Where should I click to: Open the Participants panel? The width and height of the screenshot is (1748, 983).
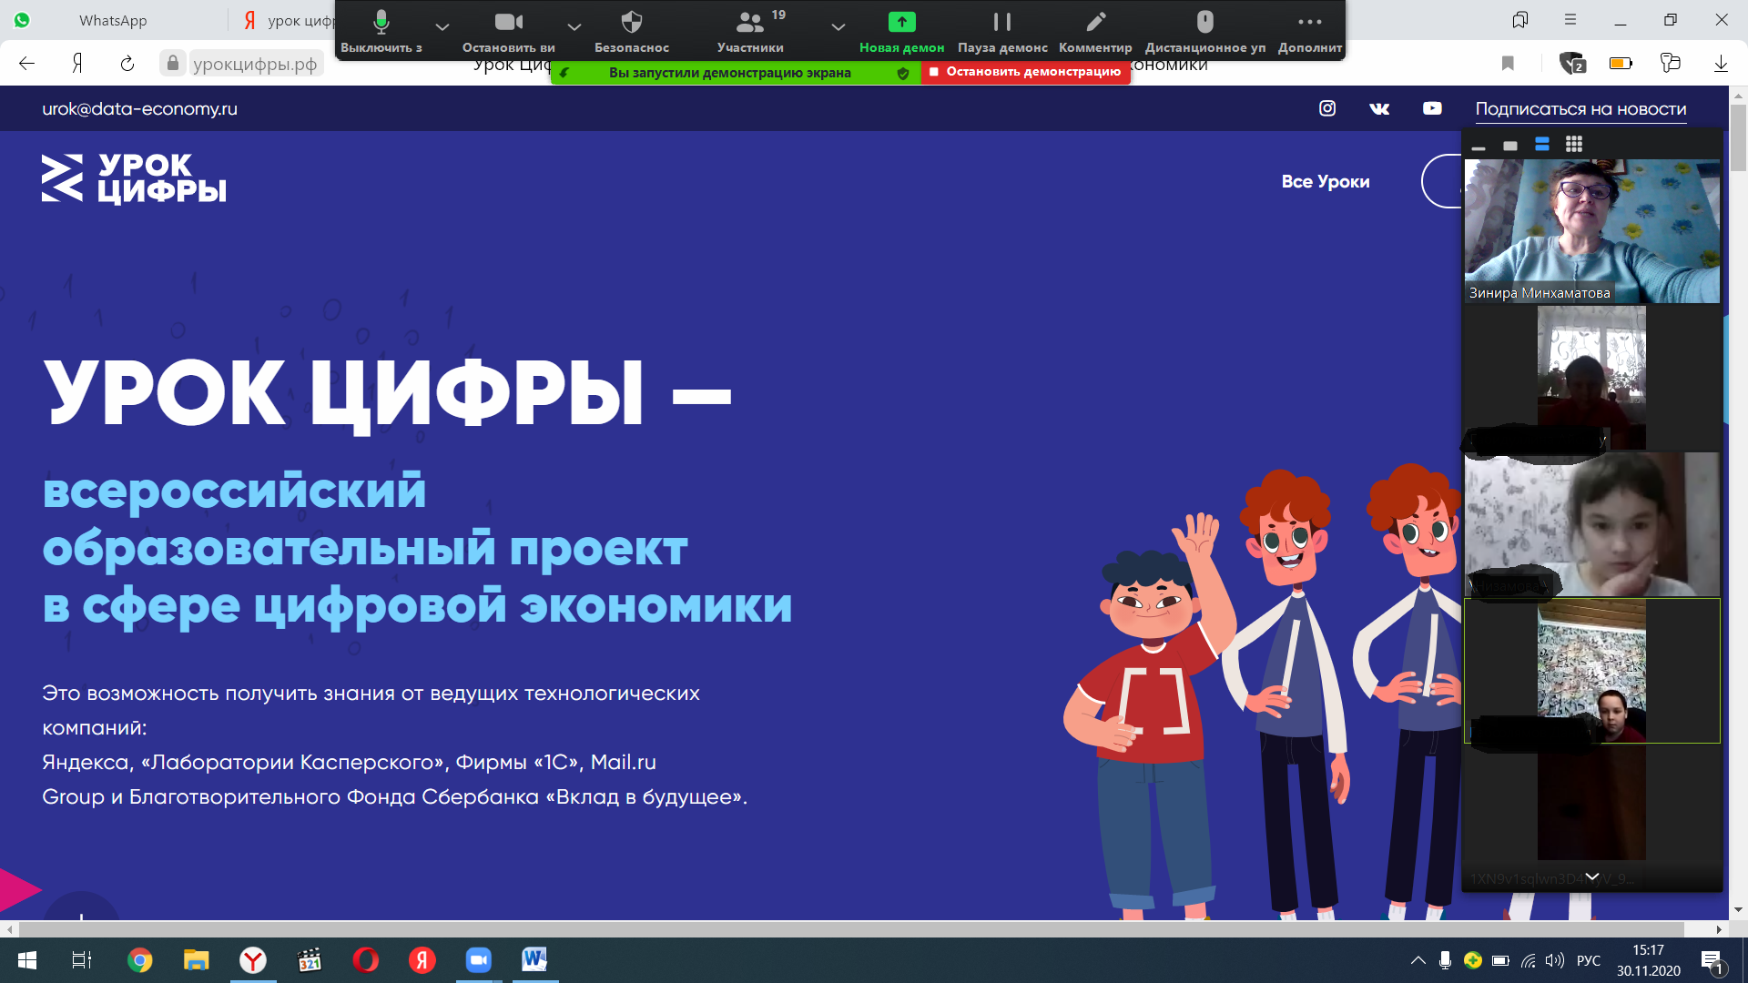(749, 23)
